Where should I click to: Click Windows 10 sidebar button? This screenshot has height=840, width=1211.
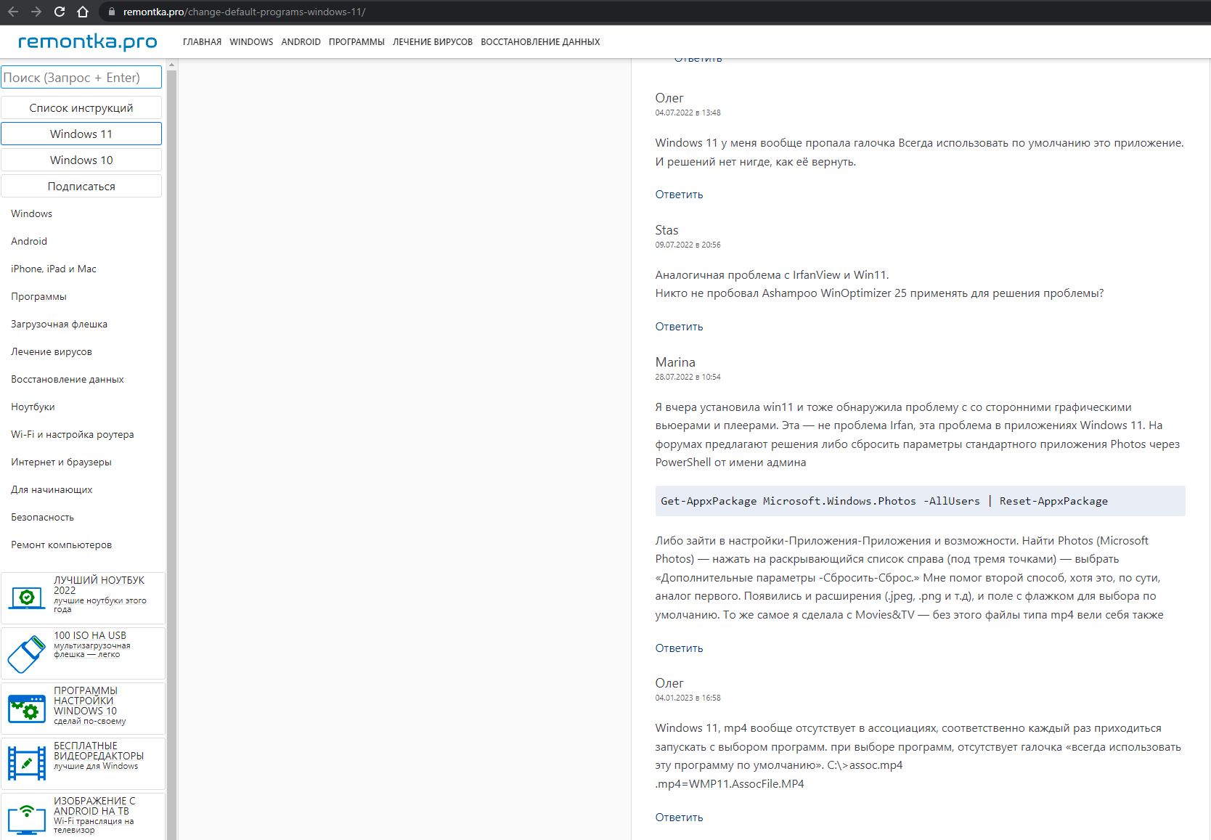point(81,160)
